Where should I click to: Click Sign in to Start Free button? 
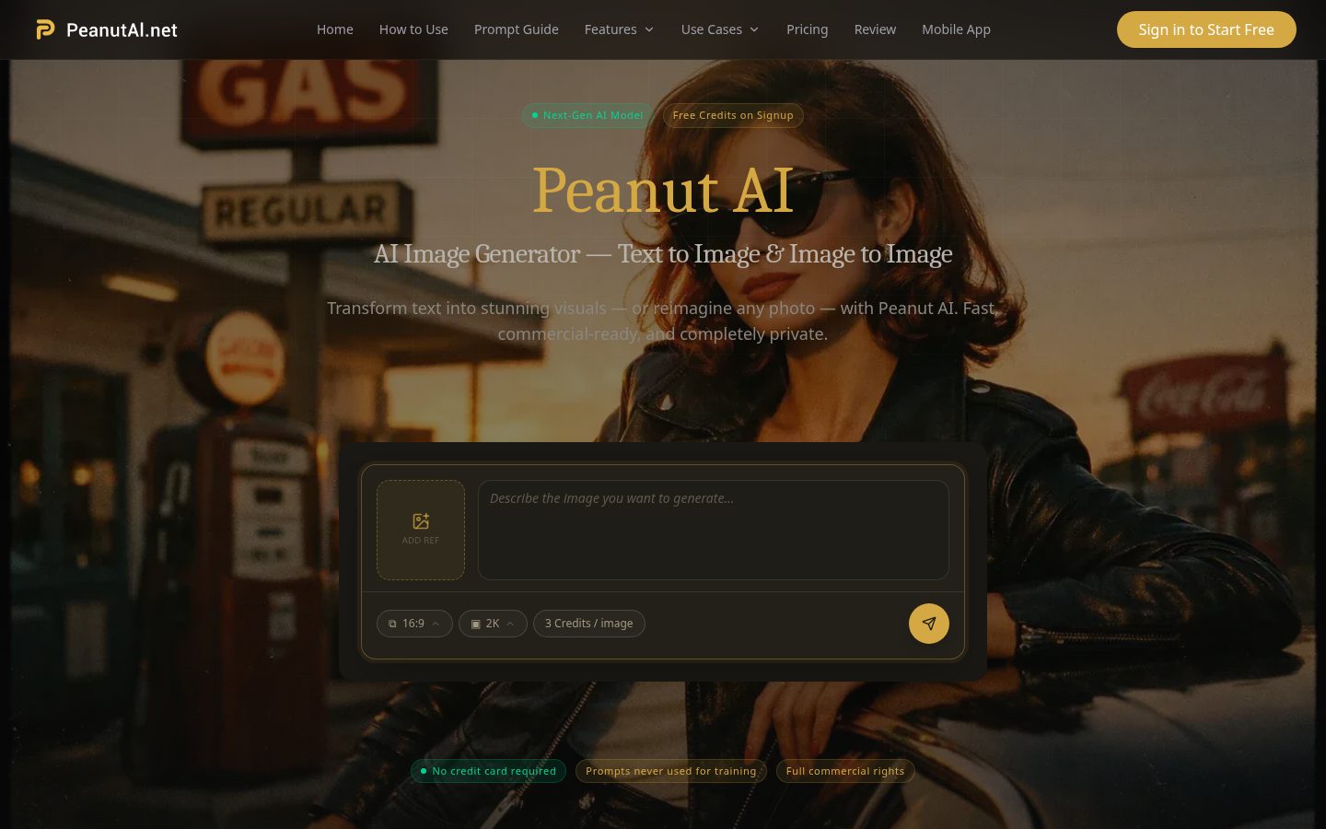pyautogui.click(x=1206, y=29)
